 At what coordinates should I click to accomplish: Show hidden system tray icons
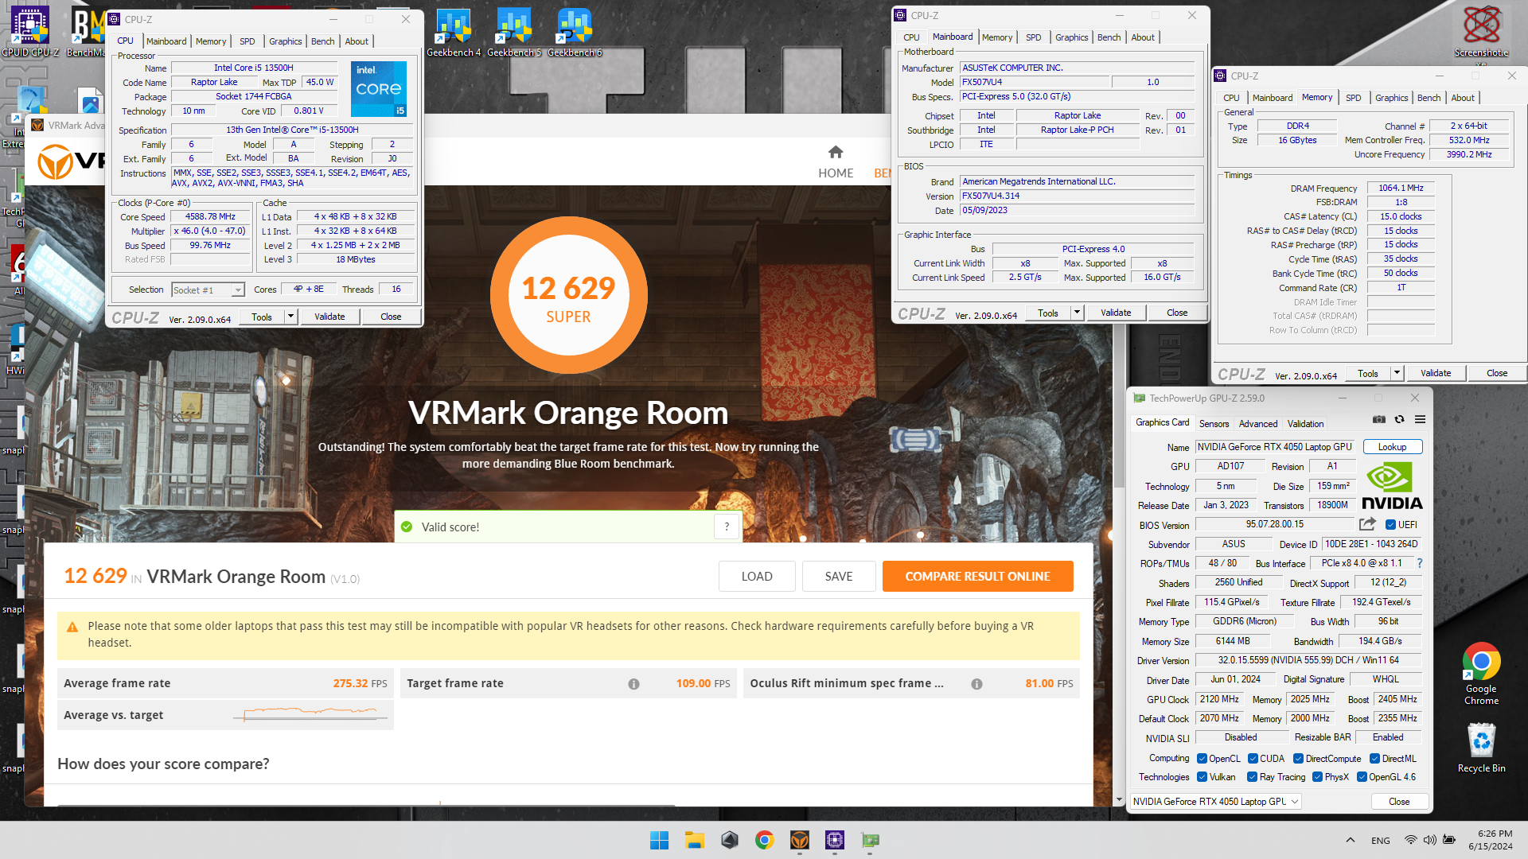coord(1350,840)
